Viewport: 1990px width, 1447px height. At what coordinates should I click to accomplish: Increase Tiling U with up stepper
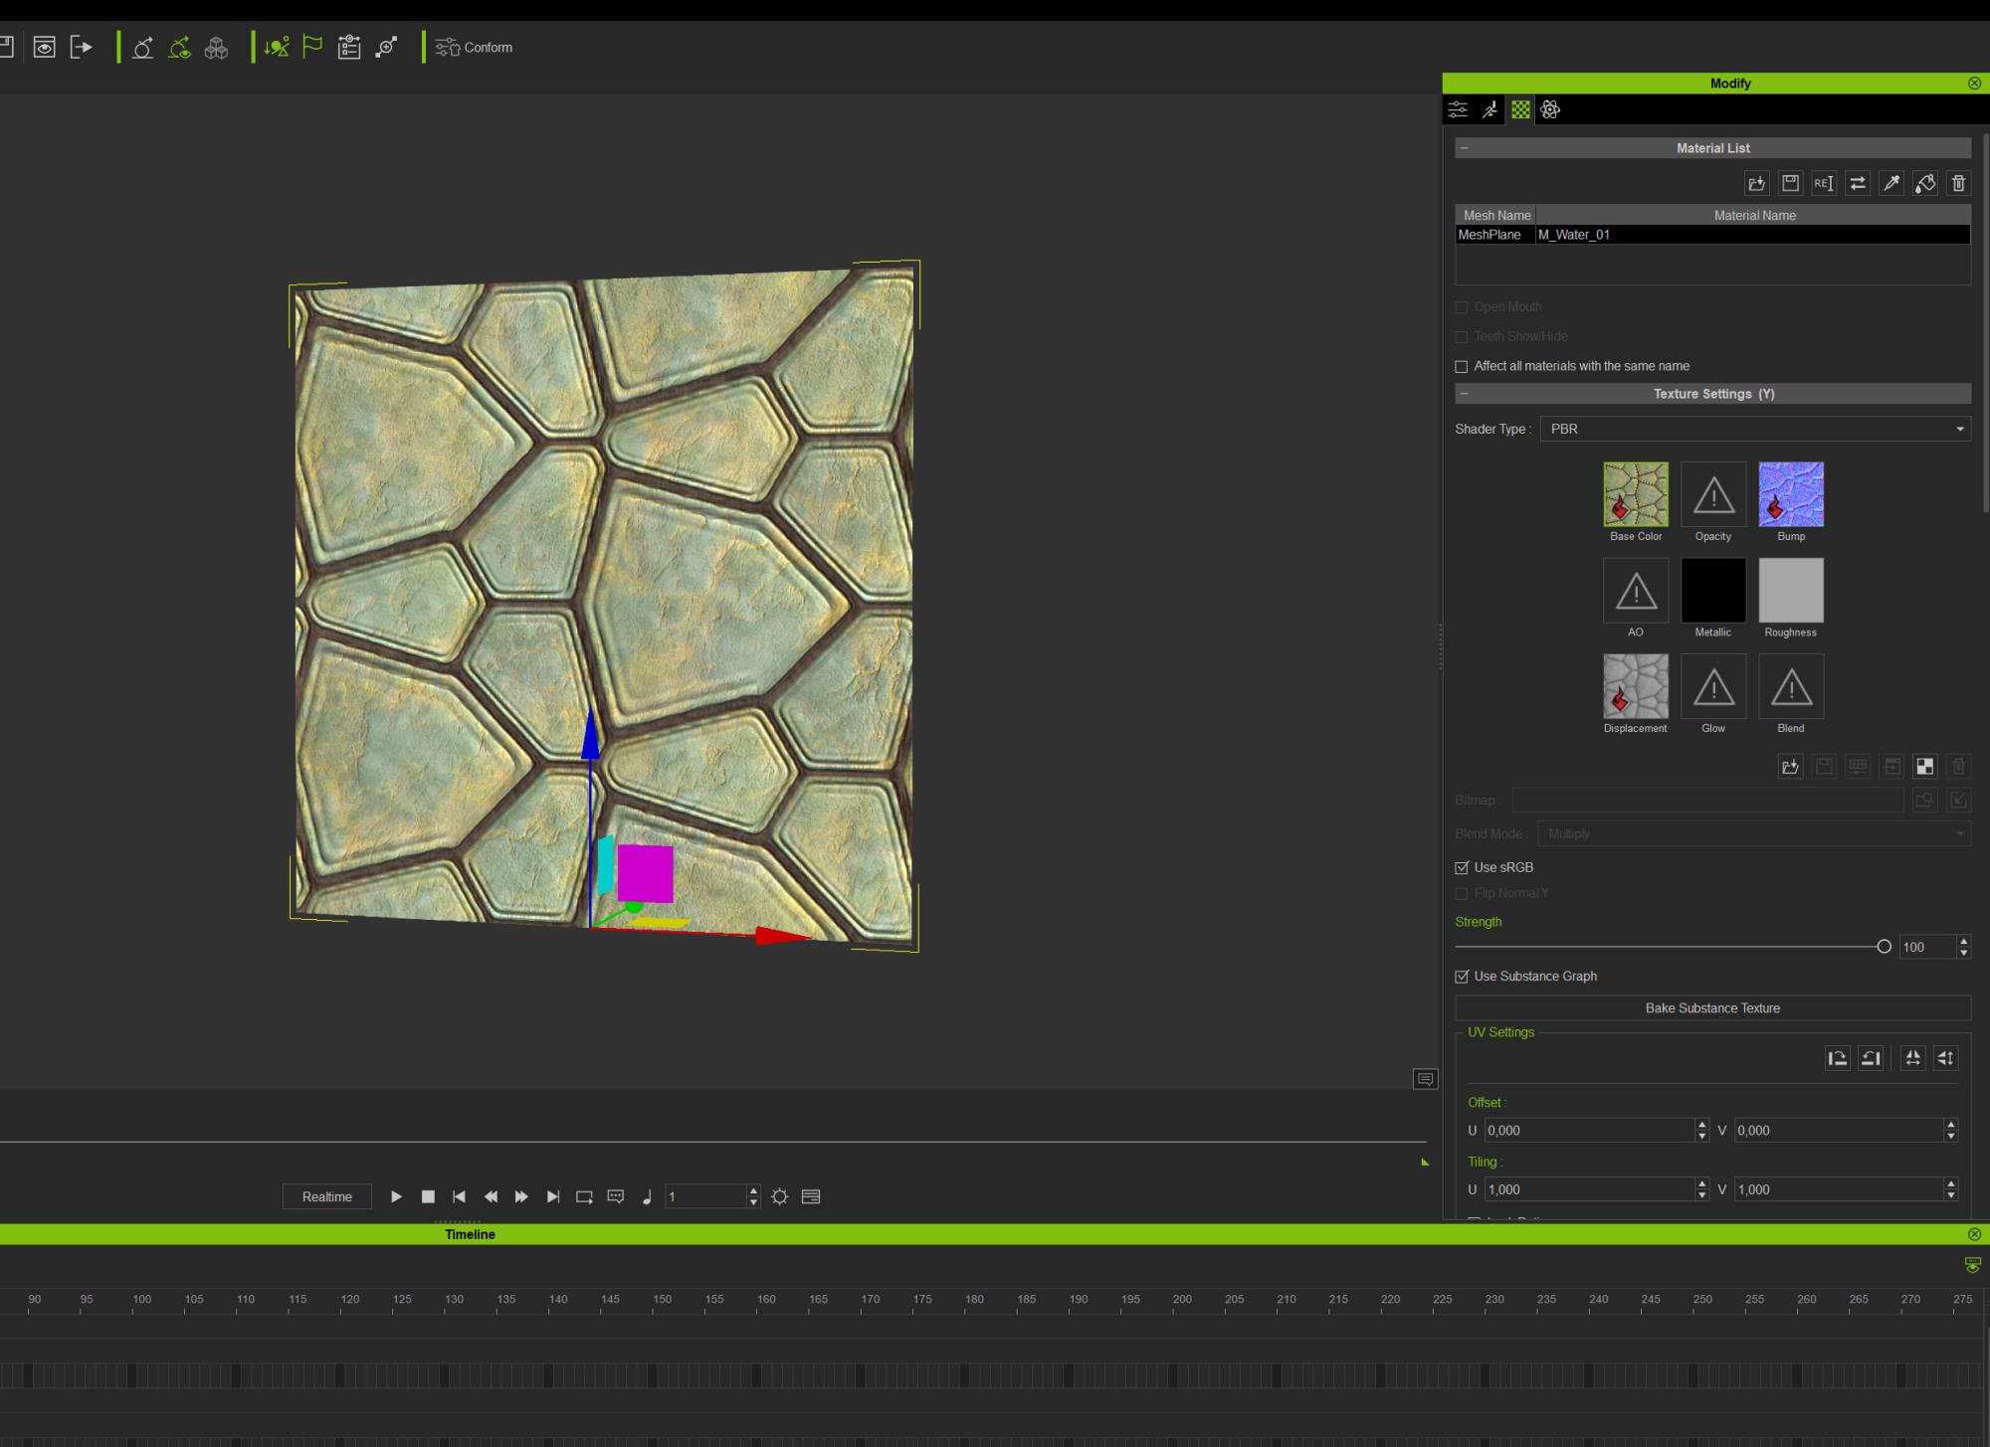1702,1183
